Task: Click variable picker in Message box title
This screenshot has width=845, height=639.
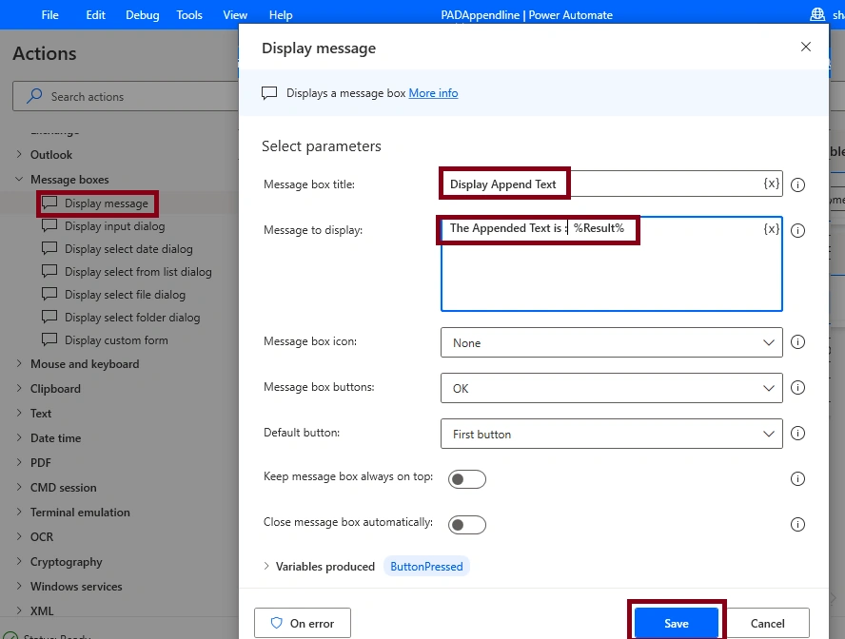Action: [x=771, y=184]
